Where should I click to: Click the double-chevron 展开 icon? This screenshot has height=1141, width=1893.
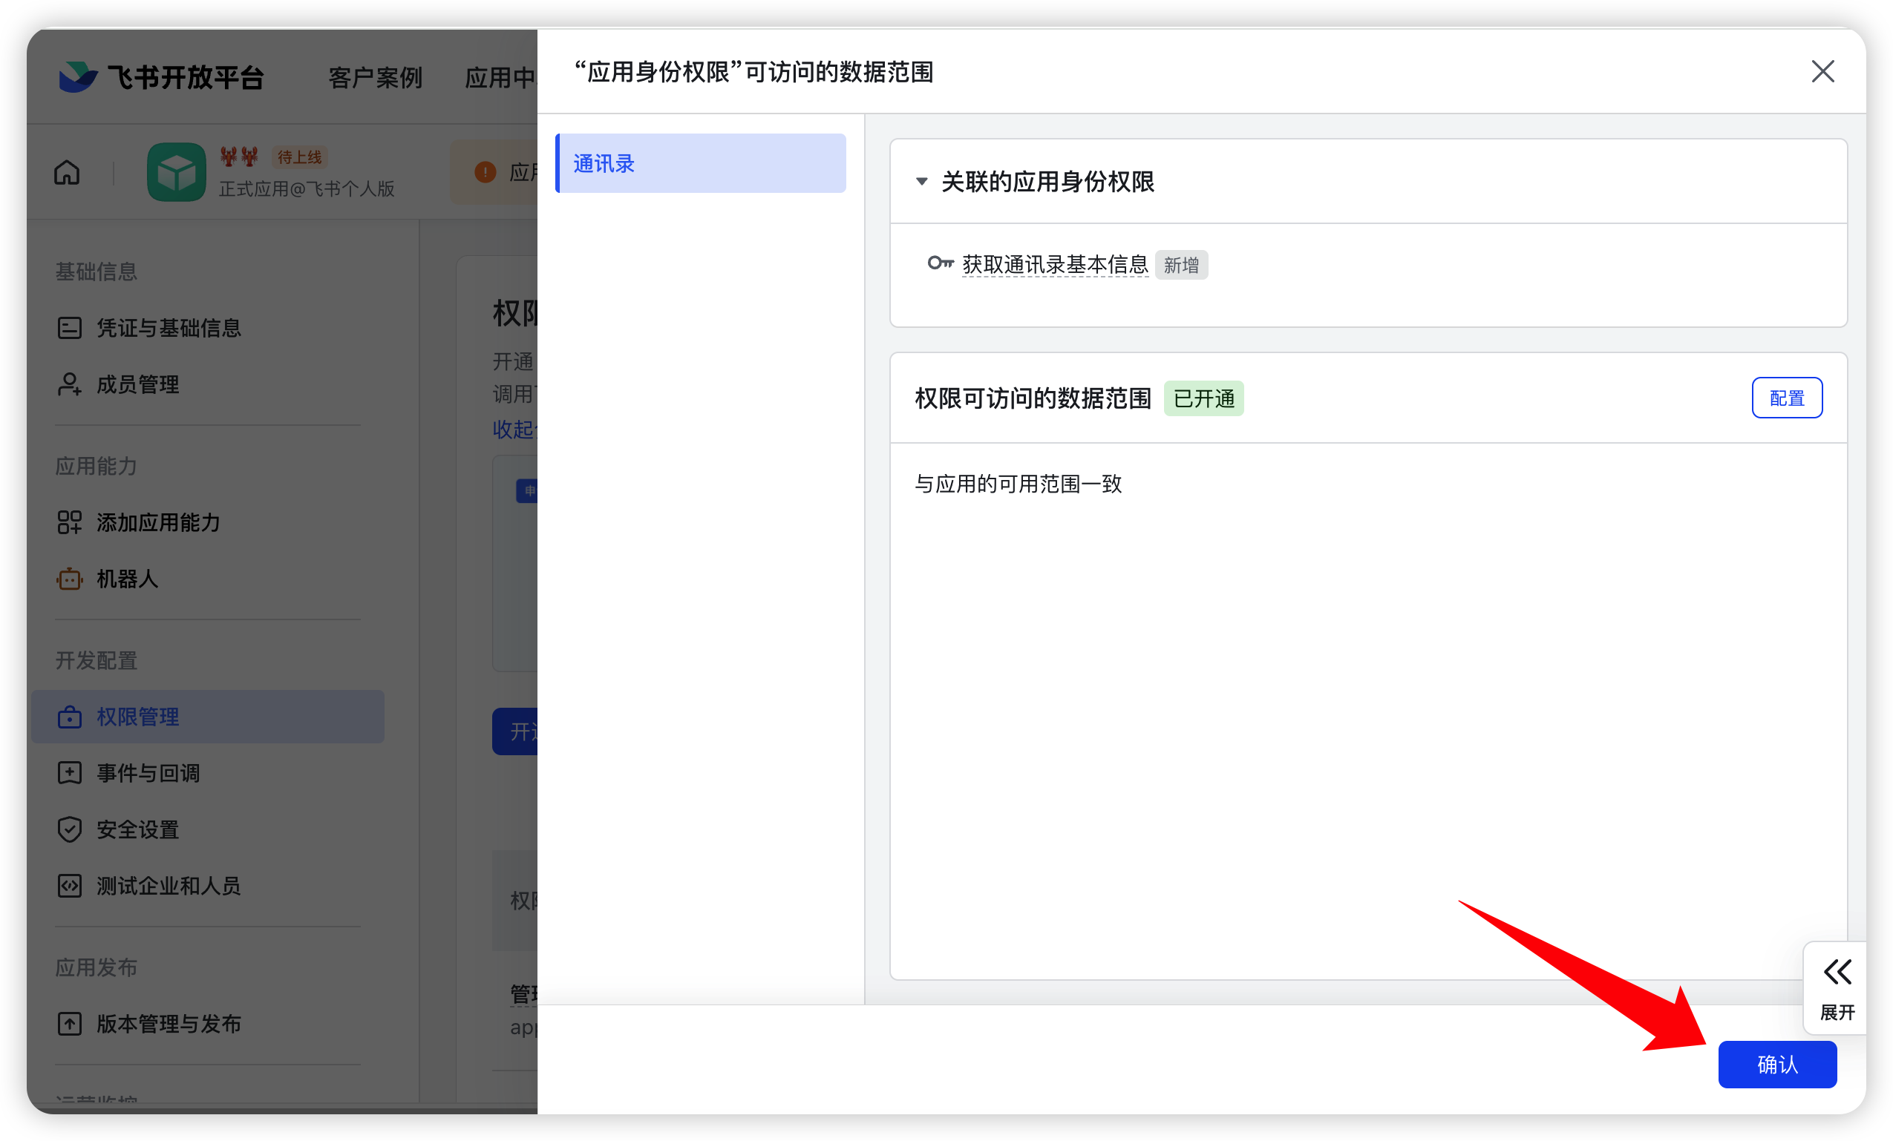[x=1837, y=972]
